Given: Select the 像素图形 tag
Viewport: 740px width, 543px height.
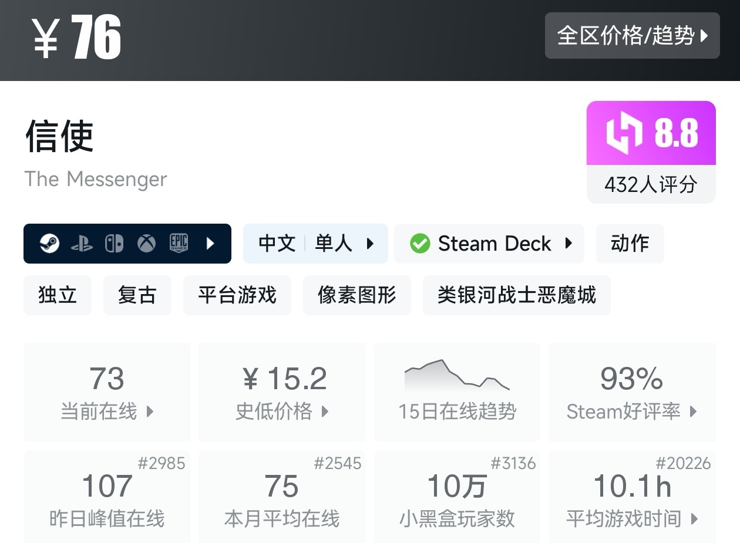Looking at the screenshot, I should point(356,295).
